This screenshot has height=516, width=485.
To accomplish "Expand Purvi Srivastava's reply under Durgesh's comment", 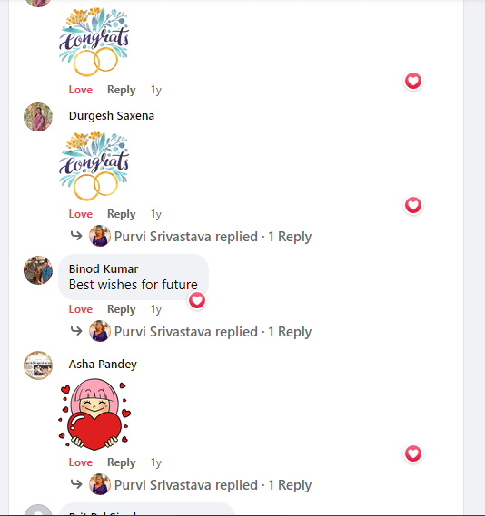I will point(213,237).
